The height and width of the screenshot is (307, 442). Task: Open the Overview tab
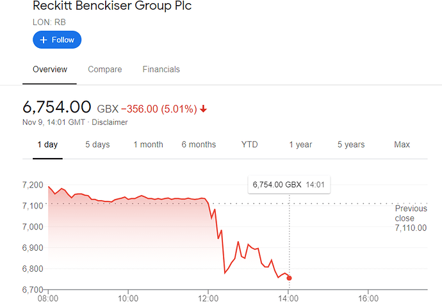tap(50, 69)
